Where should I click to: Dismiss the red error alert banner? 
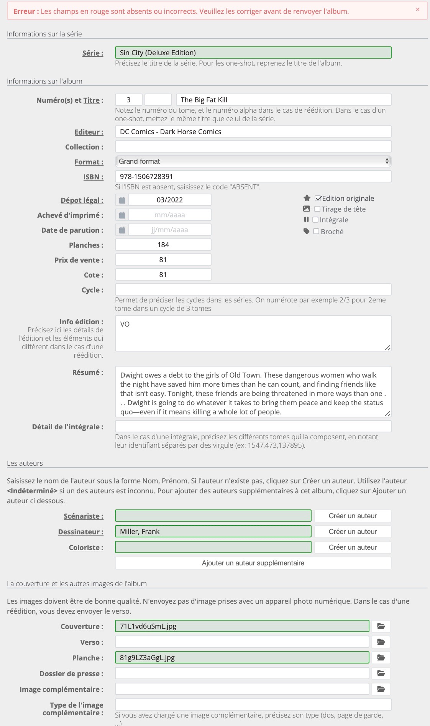pyautogui.click(x=418, y=10)
